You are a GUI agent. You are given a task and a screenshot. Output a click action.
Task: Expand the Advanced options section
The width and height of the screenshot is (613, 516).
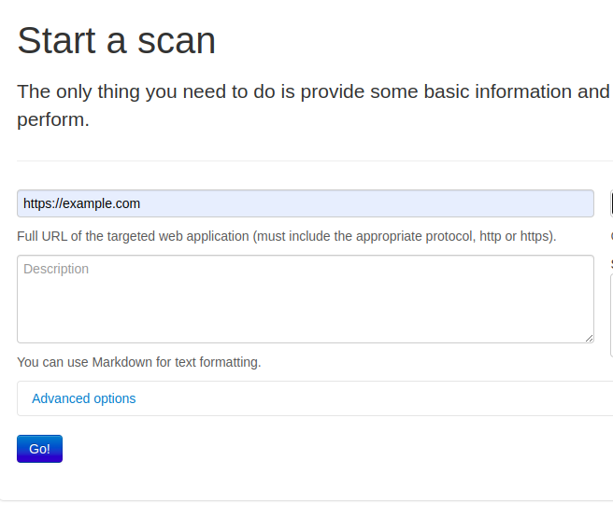[x=83, y=398]
